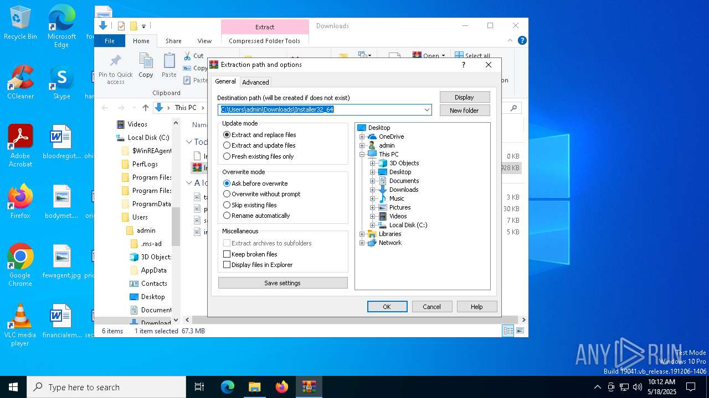This screenshot has width=709, height=398.
Task: Select Videos folder in dialog tree
Action: click(393, 216)
